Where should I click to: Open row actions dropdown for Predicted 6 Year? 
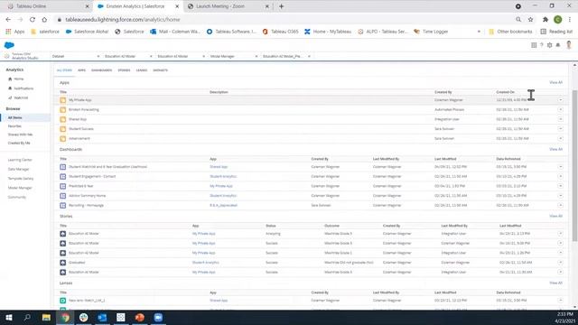coord(560,186)
